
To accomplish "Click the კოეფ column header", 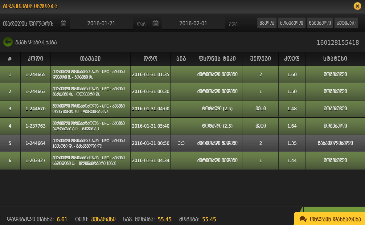I will 292,59.
